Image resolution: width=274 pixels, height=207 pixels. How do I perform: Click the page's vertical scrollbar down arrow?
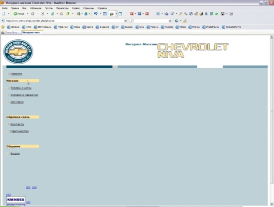272,204
